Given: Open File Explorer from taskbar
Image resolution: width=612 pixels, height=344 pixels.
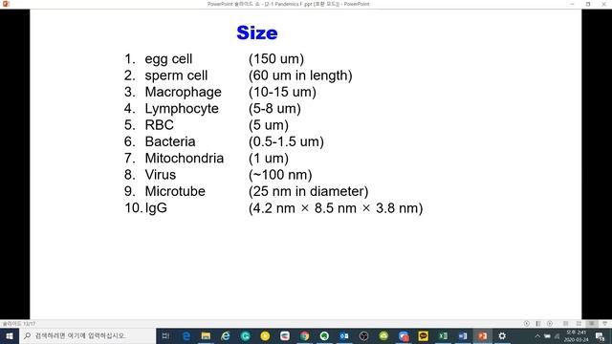Looking at the screenshot, I should pyautogui.click(x=207, y=335).
